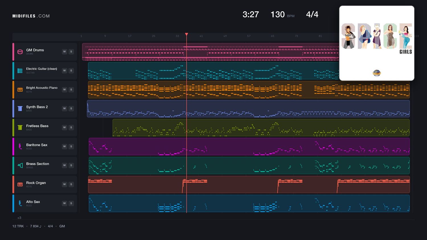The image size is (427, 240).
Task: Jump to bar 57 on the ruler
Action: coord(249,36)
